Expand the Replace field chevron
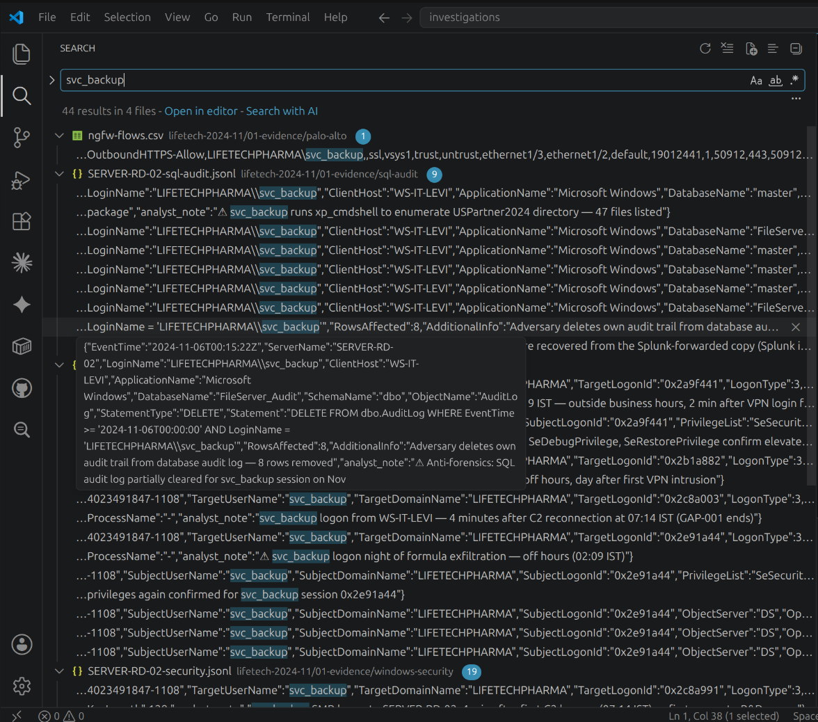818x722 pixels. pyautogui.click(x=51, y=81)
